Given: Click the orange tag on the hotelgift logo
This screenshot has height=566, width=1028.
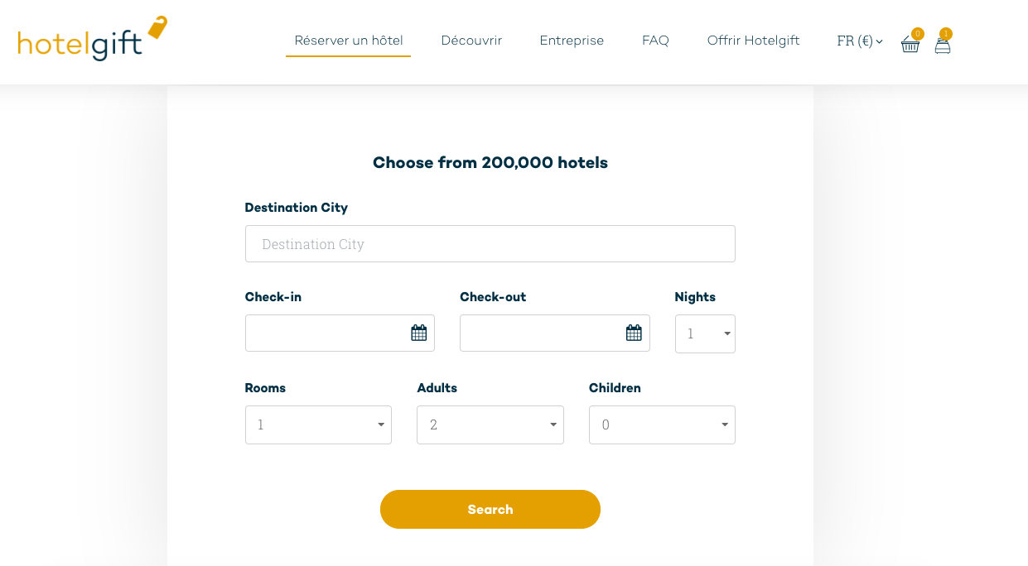Looking at the screenshot, I should click(157, 26).
